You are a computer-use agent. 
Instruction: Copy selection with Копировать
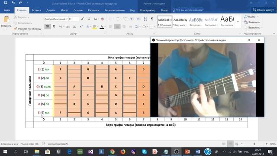(23, 23)
